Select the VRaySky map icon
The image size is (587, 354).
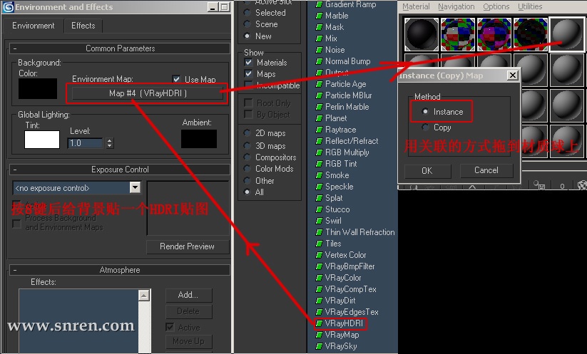pyautogui.click(x=319, y=346)
